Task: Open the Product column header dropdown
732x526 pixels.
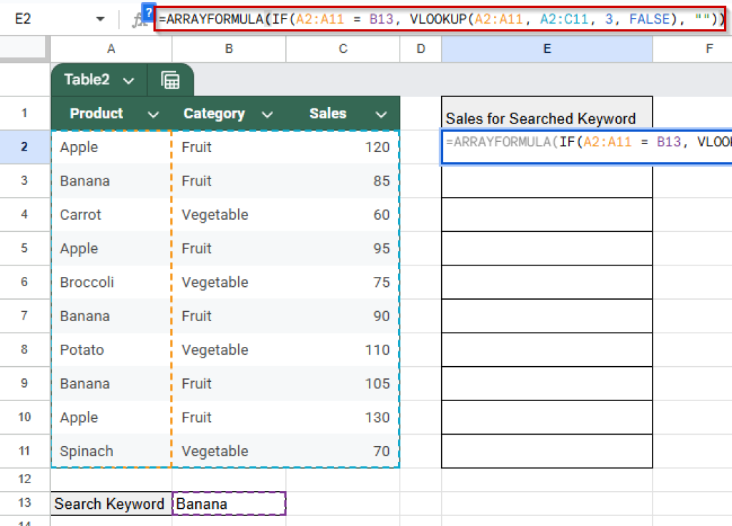Action: (x=152, y=113)
